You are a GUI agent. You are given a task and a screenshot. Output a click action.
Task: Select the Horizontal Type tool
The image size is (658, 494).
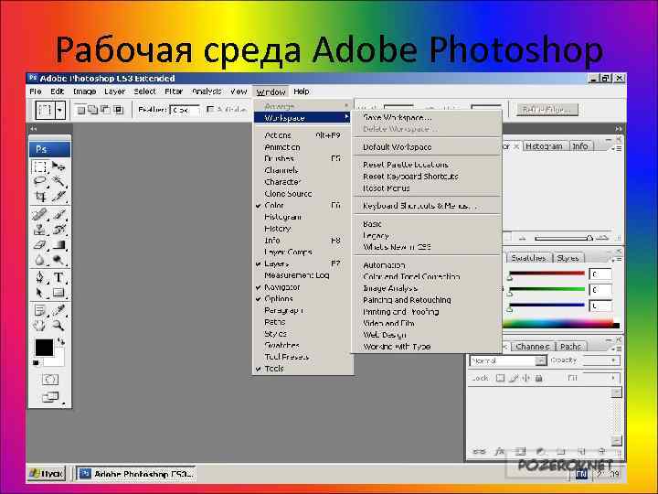58,277
